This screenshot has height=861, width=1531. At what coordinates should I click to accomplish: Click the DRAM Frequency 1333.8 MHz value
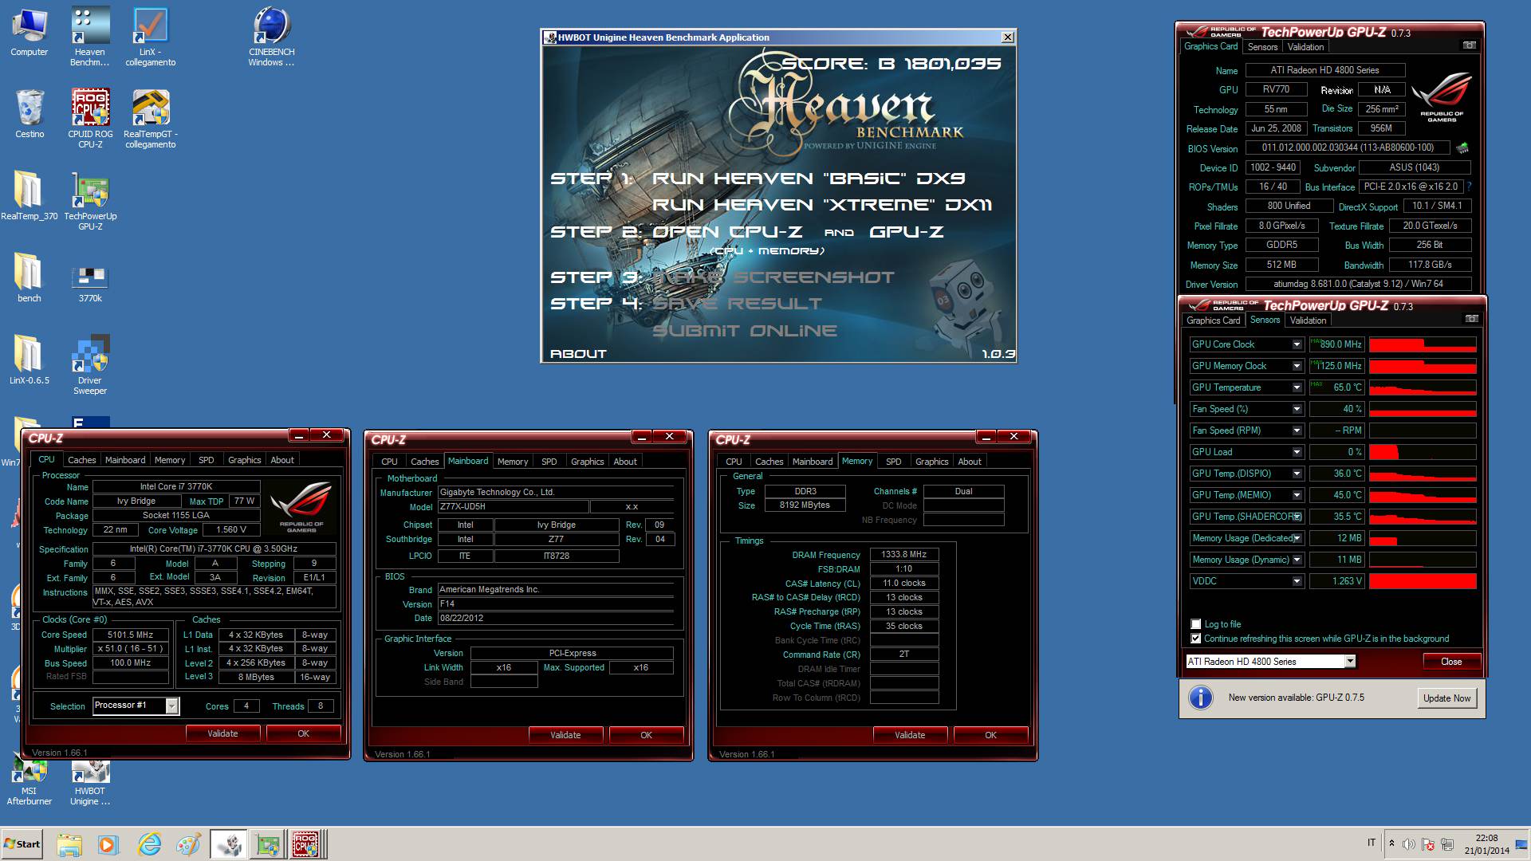click(904, 554)
